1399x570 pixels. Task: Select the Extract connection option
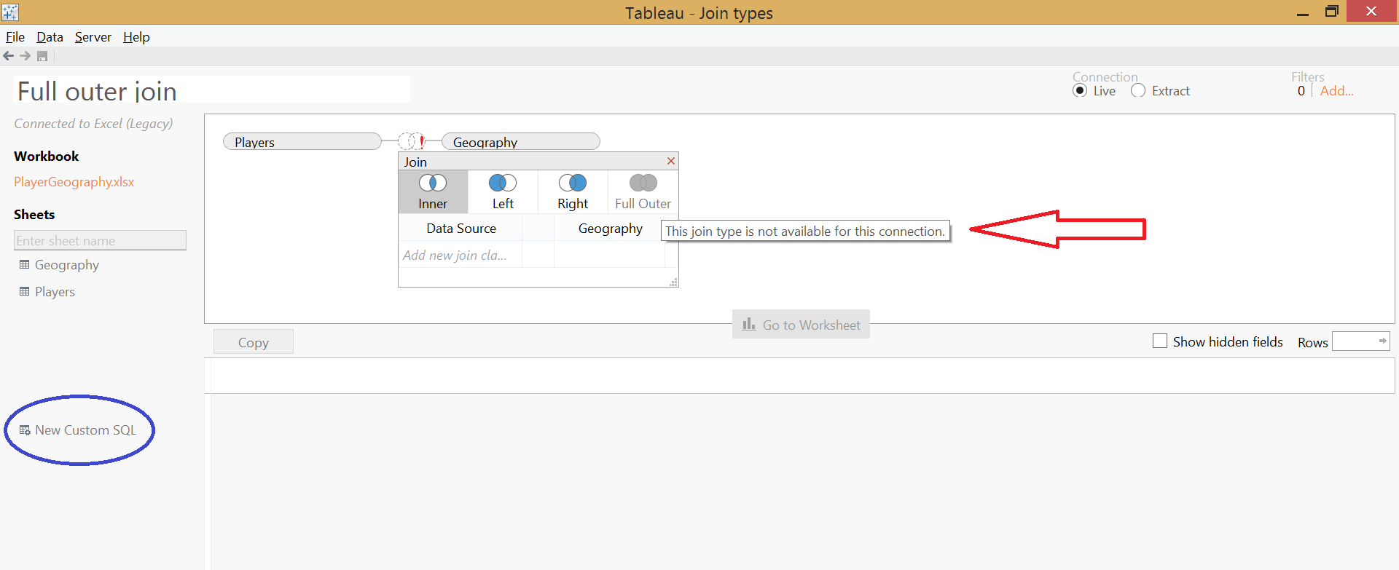pos(1138,91)
